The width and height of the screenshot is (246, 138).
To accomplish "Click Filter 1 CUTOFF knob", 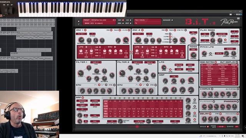I will (x=81, y=73).
